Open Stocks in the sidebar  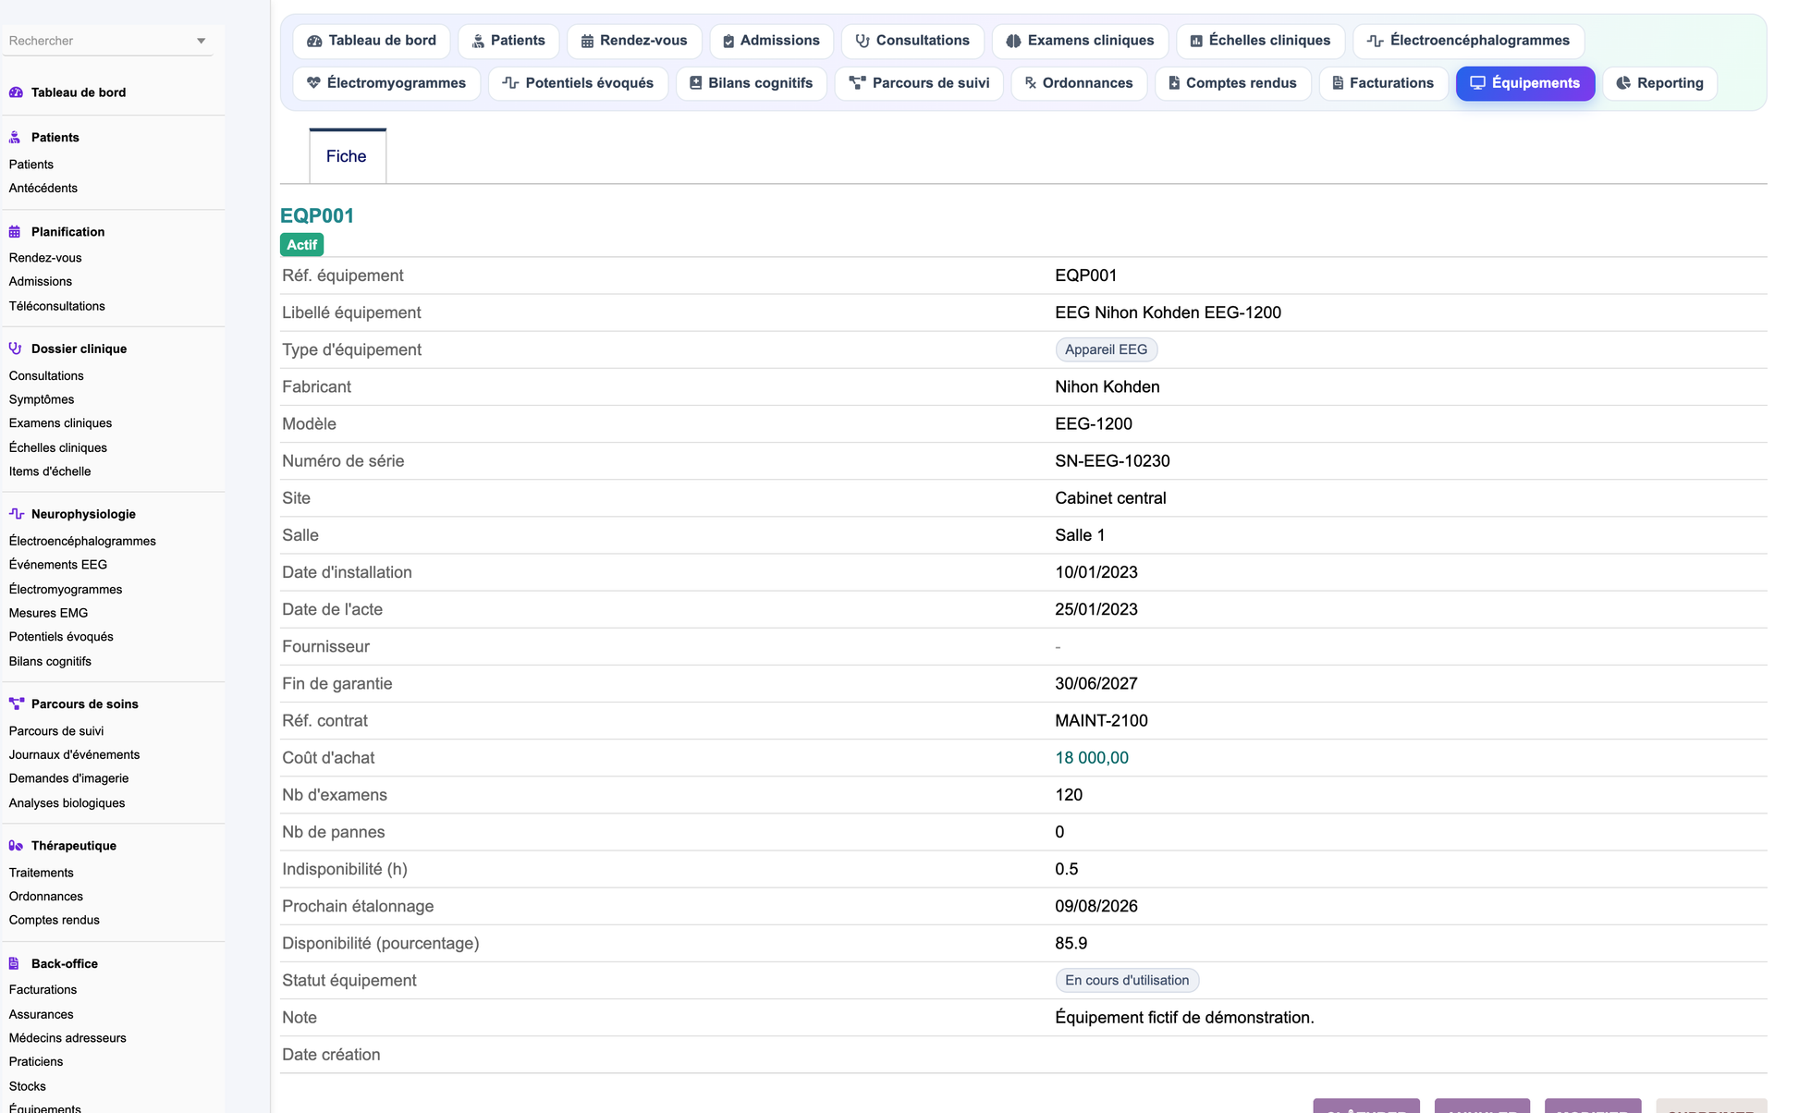[28, 1086]
